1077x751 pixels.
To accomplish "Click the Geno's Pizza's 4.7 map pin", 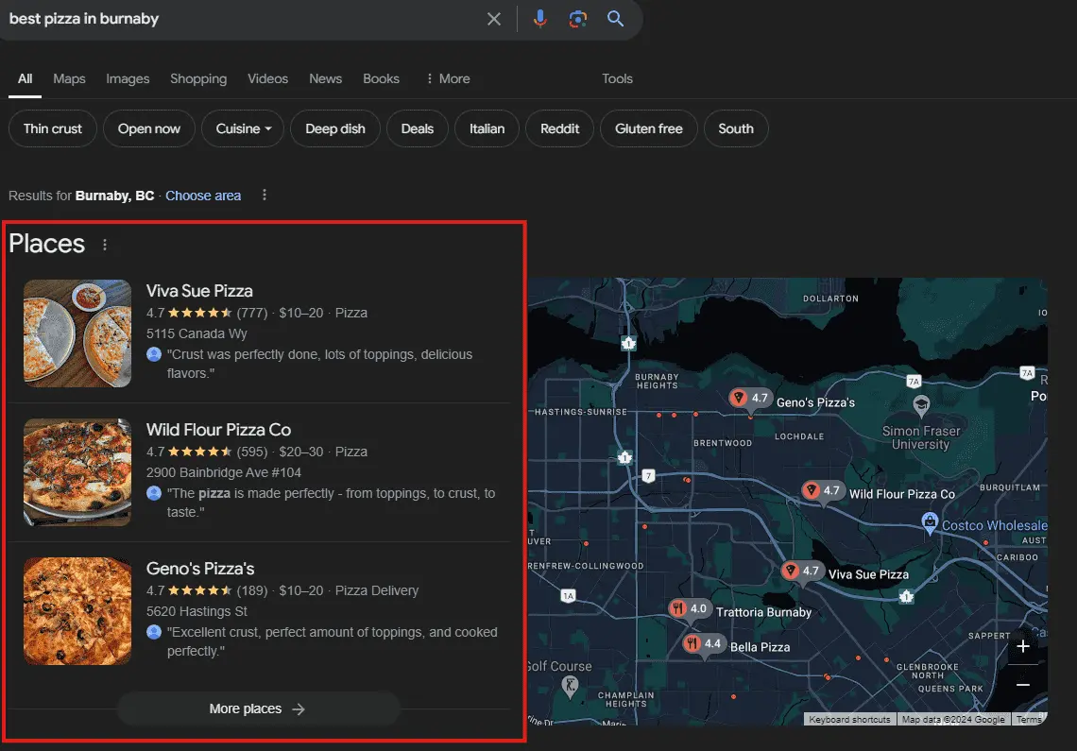I will click(749, 399).
